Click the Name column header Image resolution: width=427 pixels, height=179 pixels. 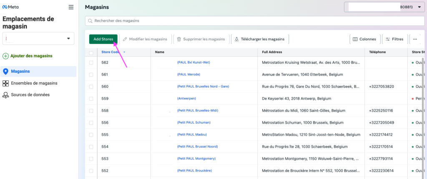pos(160,52)
